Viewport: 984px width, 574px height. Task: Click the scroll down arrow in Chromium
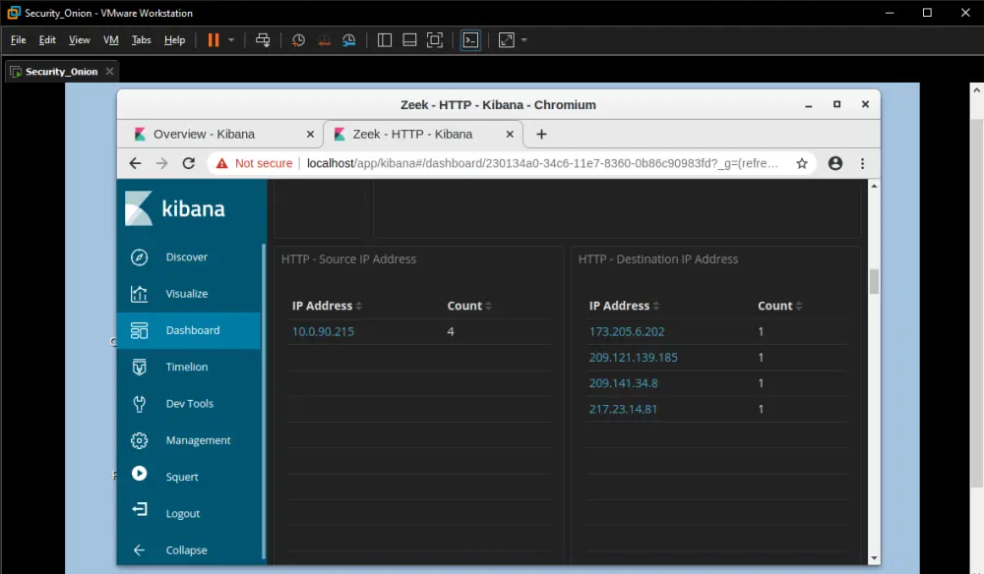874,558
